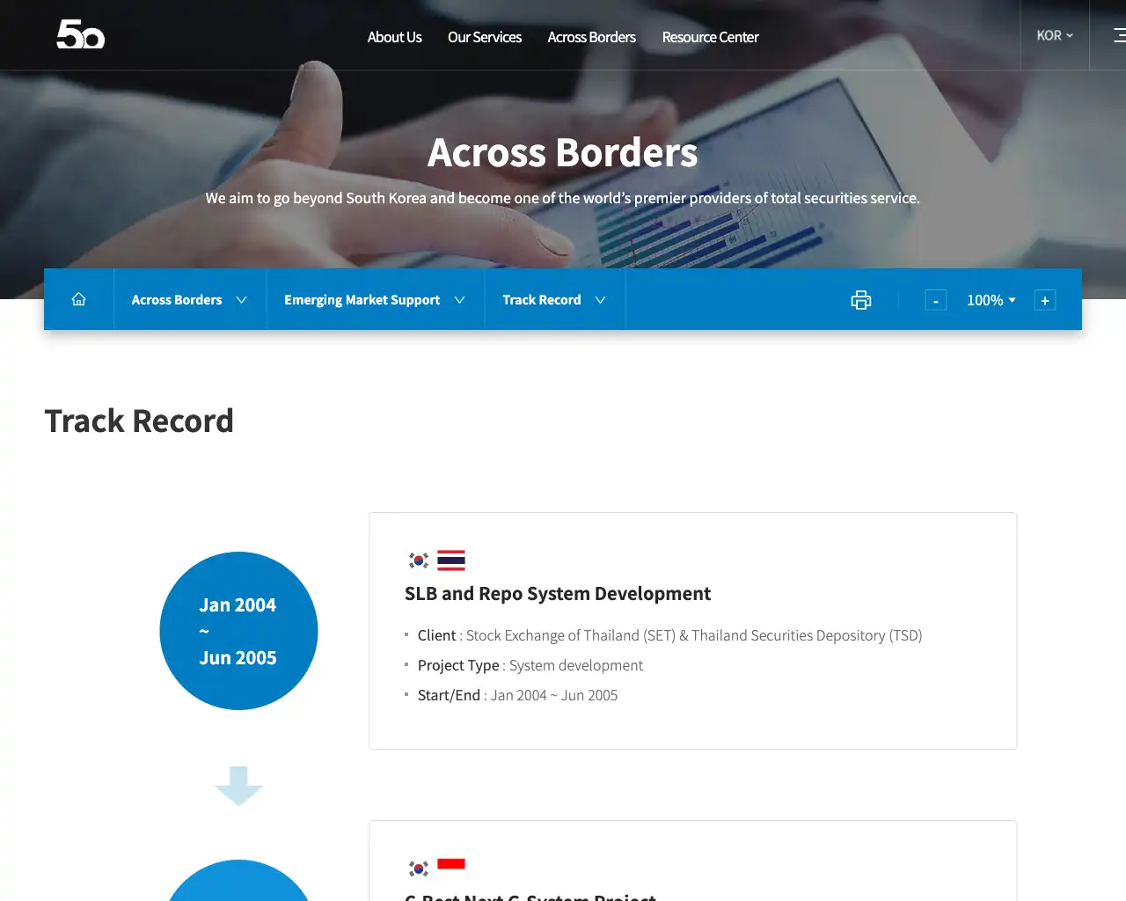The image size is (1126, 901).
Task: Click the Korean flag on the SLB card
Action: point(417,560)
